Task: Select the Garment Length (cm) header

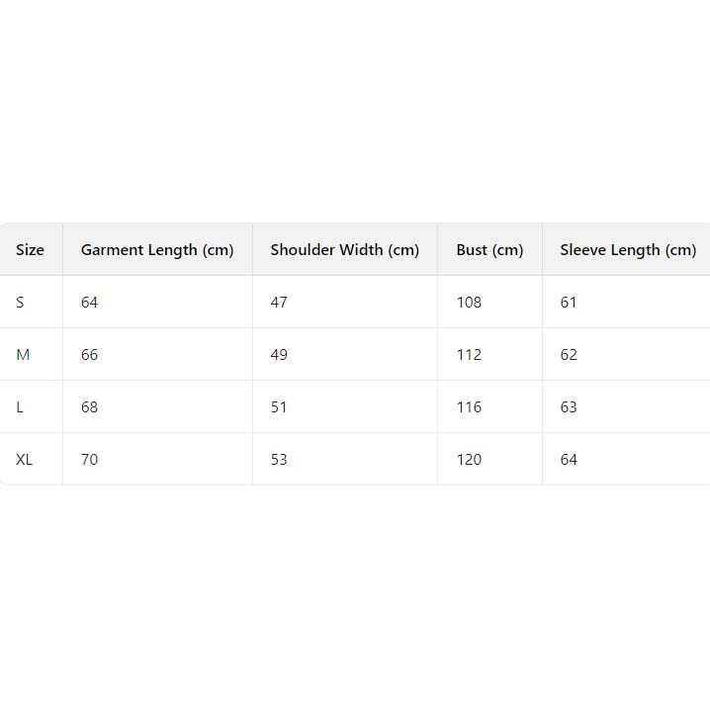Action: coord(157,250)
